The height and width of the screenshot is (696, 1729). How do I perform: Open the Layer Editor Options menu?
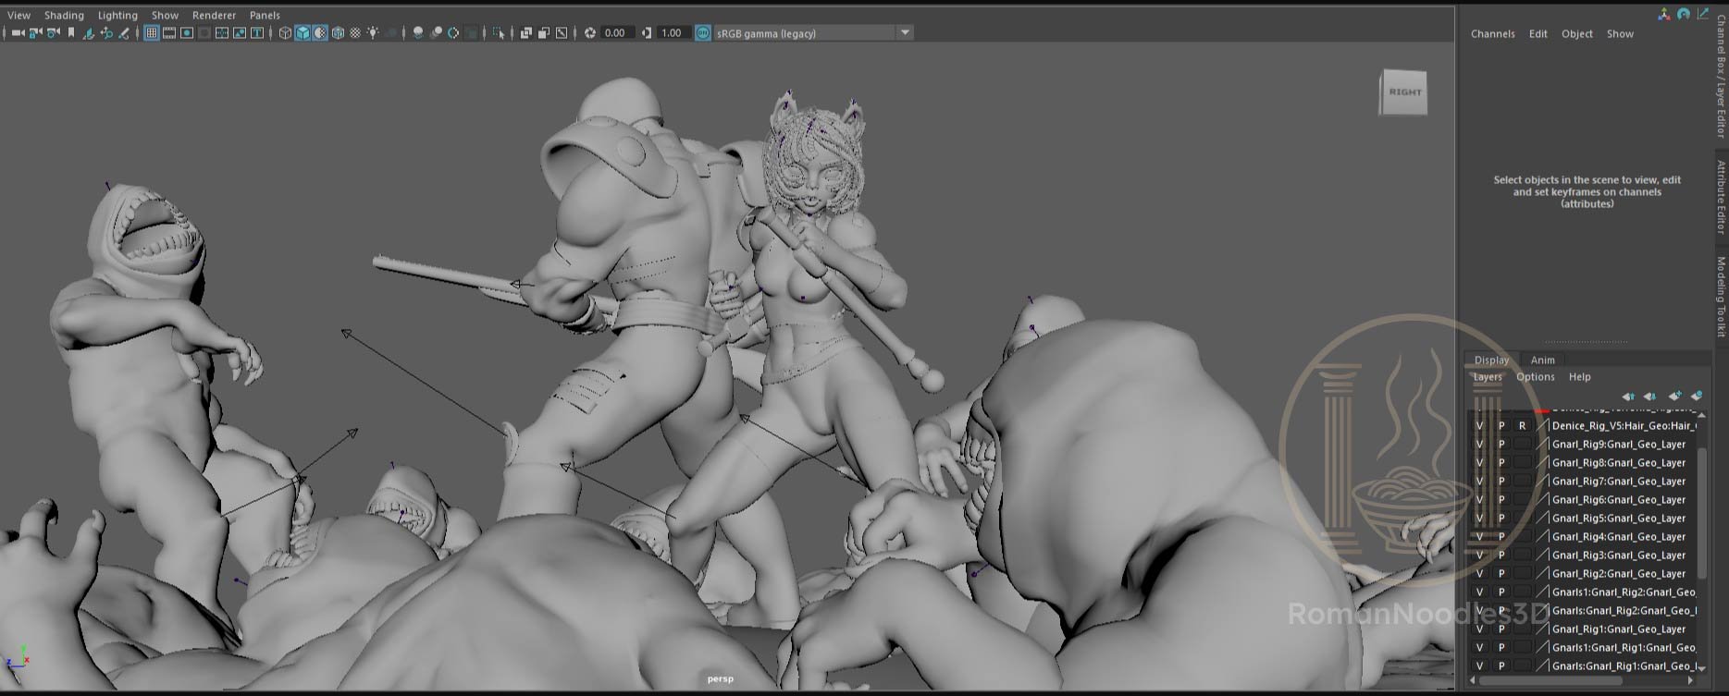[1535, 376]
